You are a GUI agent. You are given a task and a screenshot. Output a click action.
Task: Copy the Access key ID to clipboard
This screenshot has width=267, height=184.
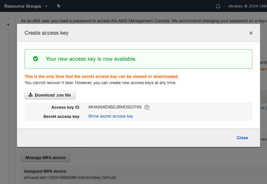(147, 107)
